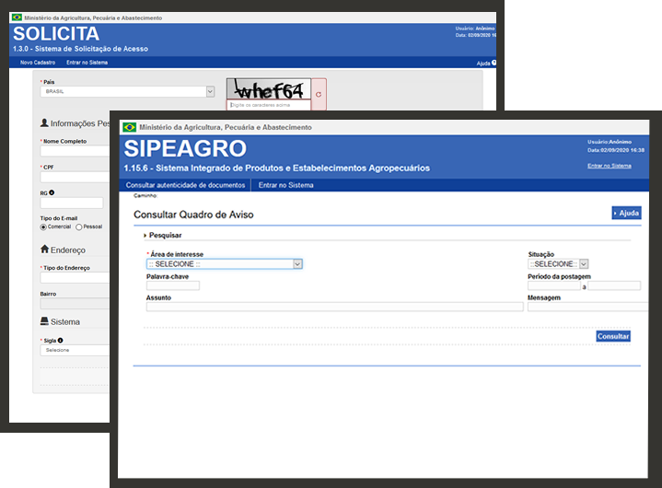The image size is (662, 488).
Task: Follow the Entrar no Sistema header link
Action: (610, 166)
